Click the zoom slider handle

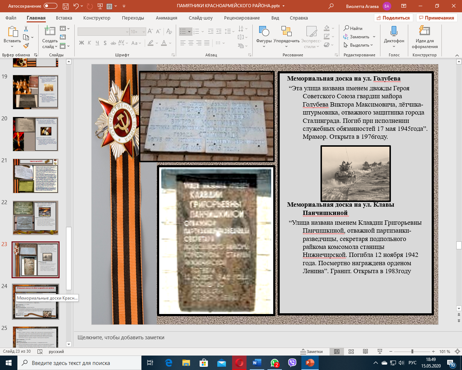click(412, 352)
